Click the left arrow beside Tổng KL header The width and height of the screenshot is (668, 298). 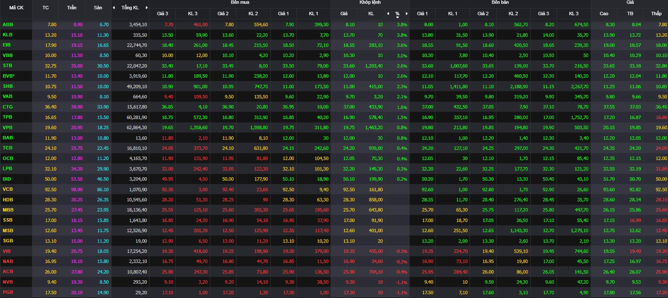point(114,8)
